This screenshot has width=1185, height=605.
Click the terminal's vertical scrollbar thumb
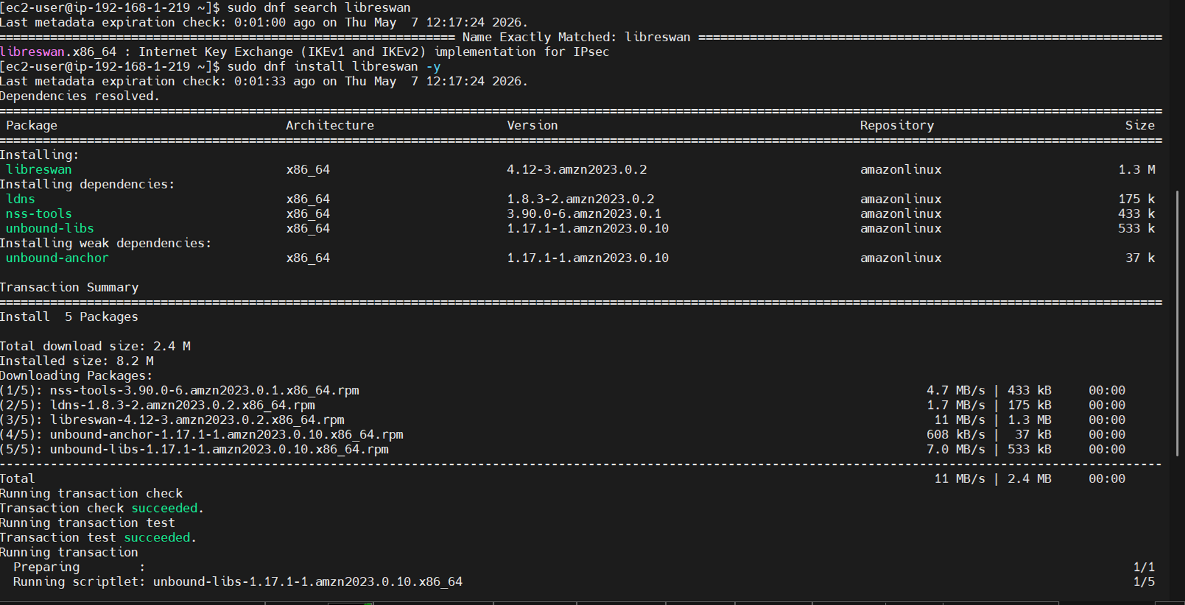coord(1177,323)
